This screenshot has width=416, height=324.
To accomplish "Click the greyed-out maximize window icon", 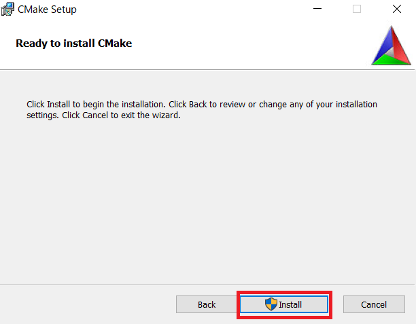I will (357, 10).
